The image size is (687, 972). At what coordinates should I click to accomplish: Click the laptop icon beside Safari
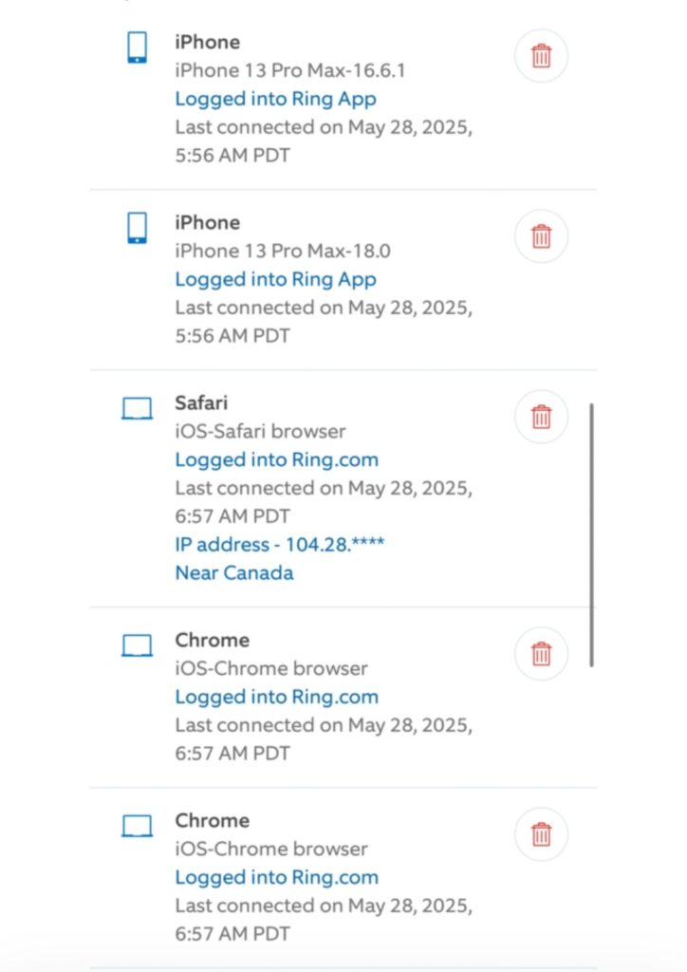click(138, 409)
